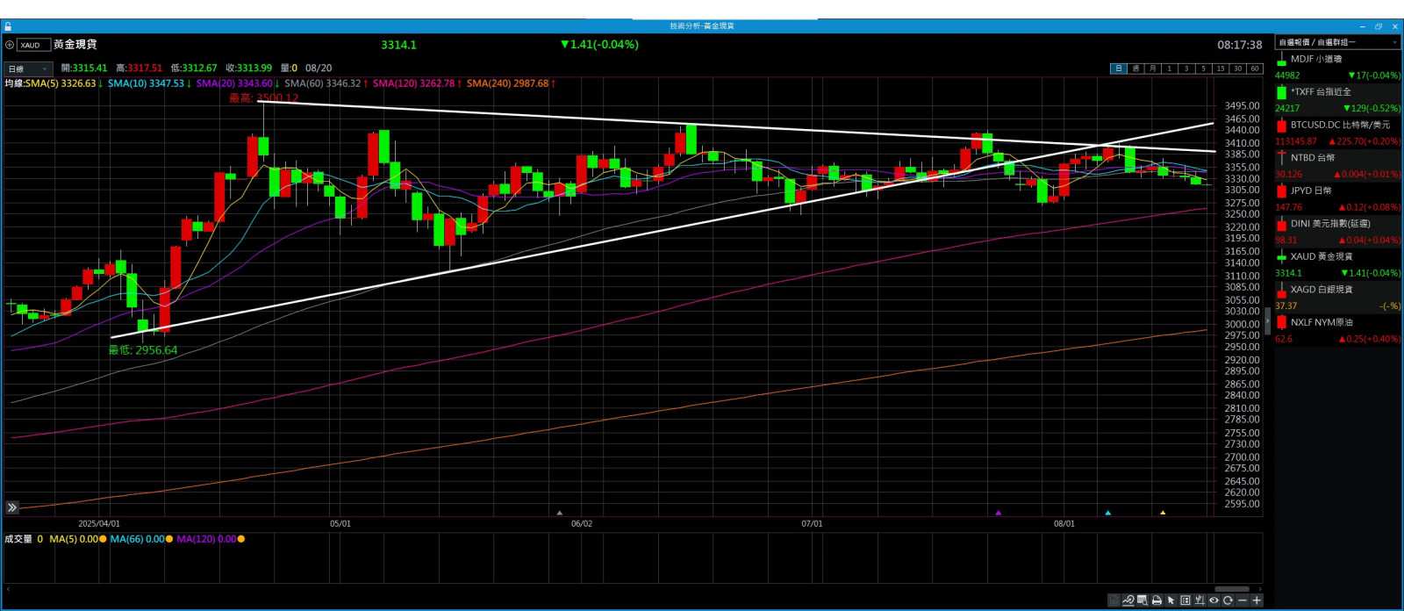Screen dimensions: 1404x611
Task: Expand the double-chevron panel at chart bottom-left
Action: [x=12, y=507]
